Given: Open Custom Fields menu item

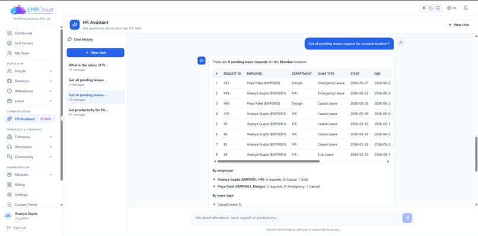Looking at the screenshot, I should [30, 205].
